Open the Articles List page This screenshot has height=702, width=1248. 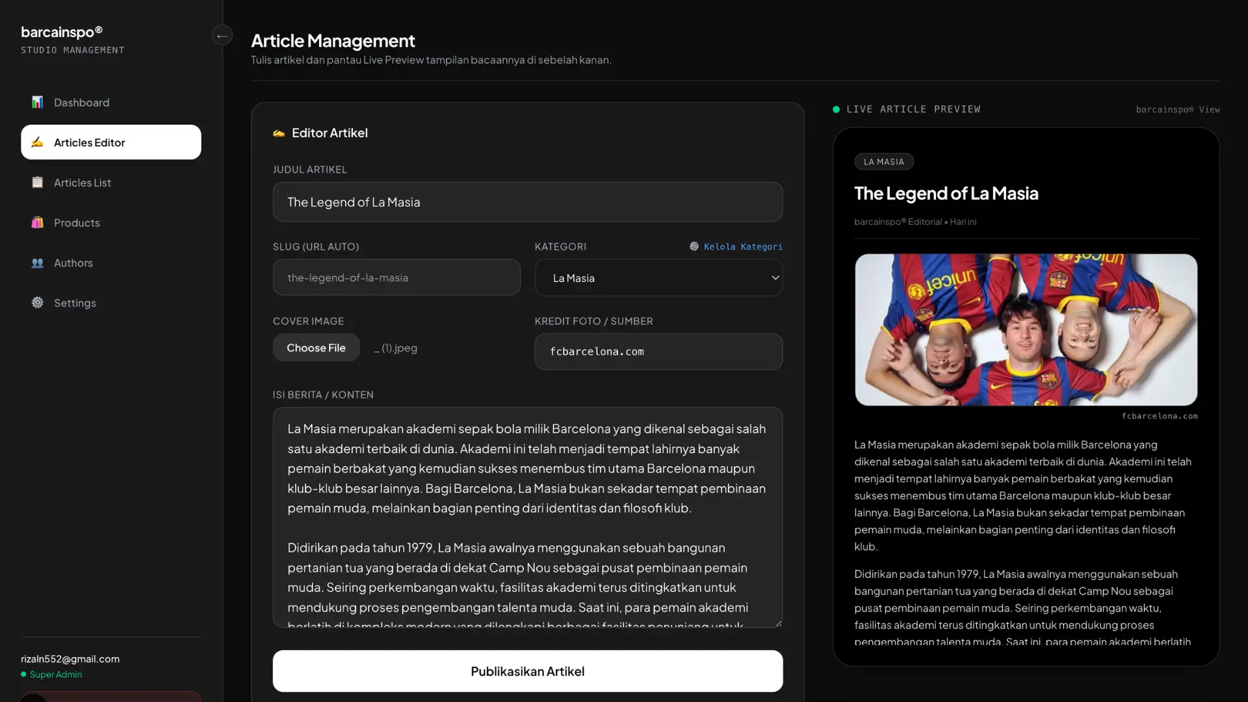coord(111,183)
